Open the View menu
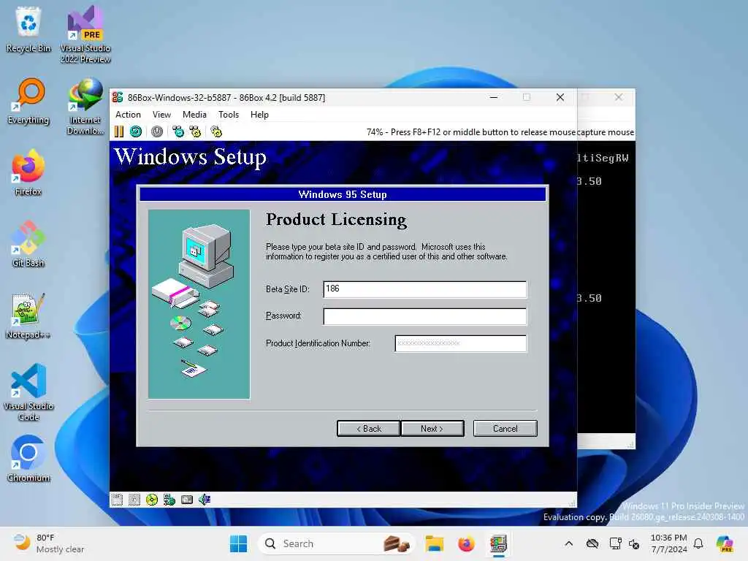The width and height of the screenshot is (748, 561). (x=161, y=115)
